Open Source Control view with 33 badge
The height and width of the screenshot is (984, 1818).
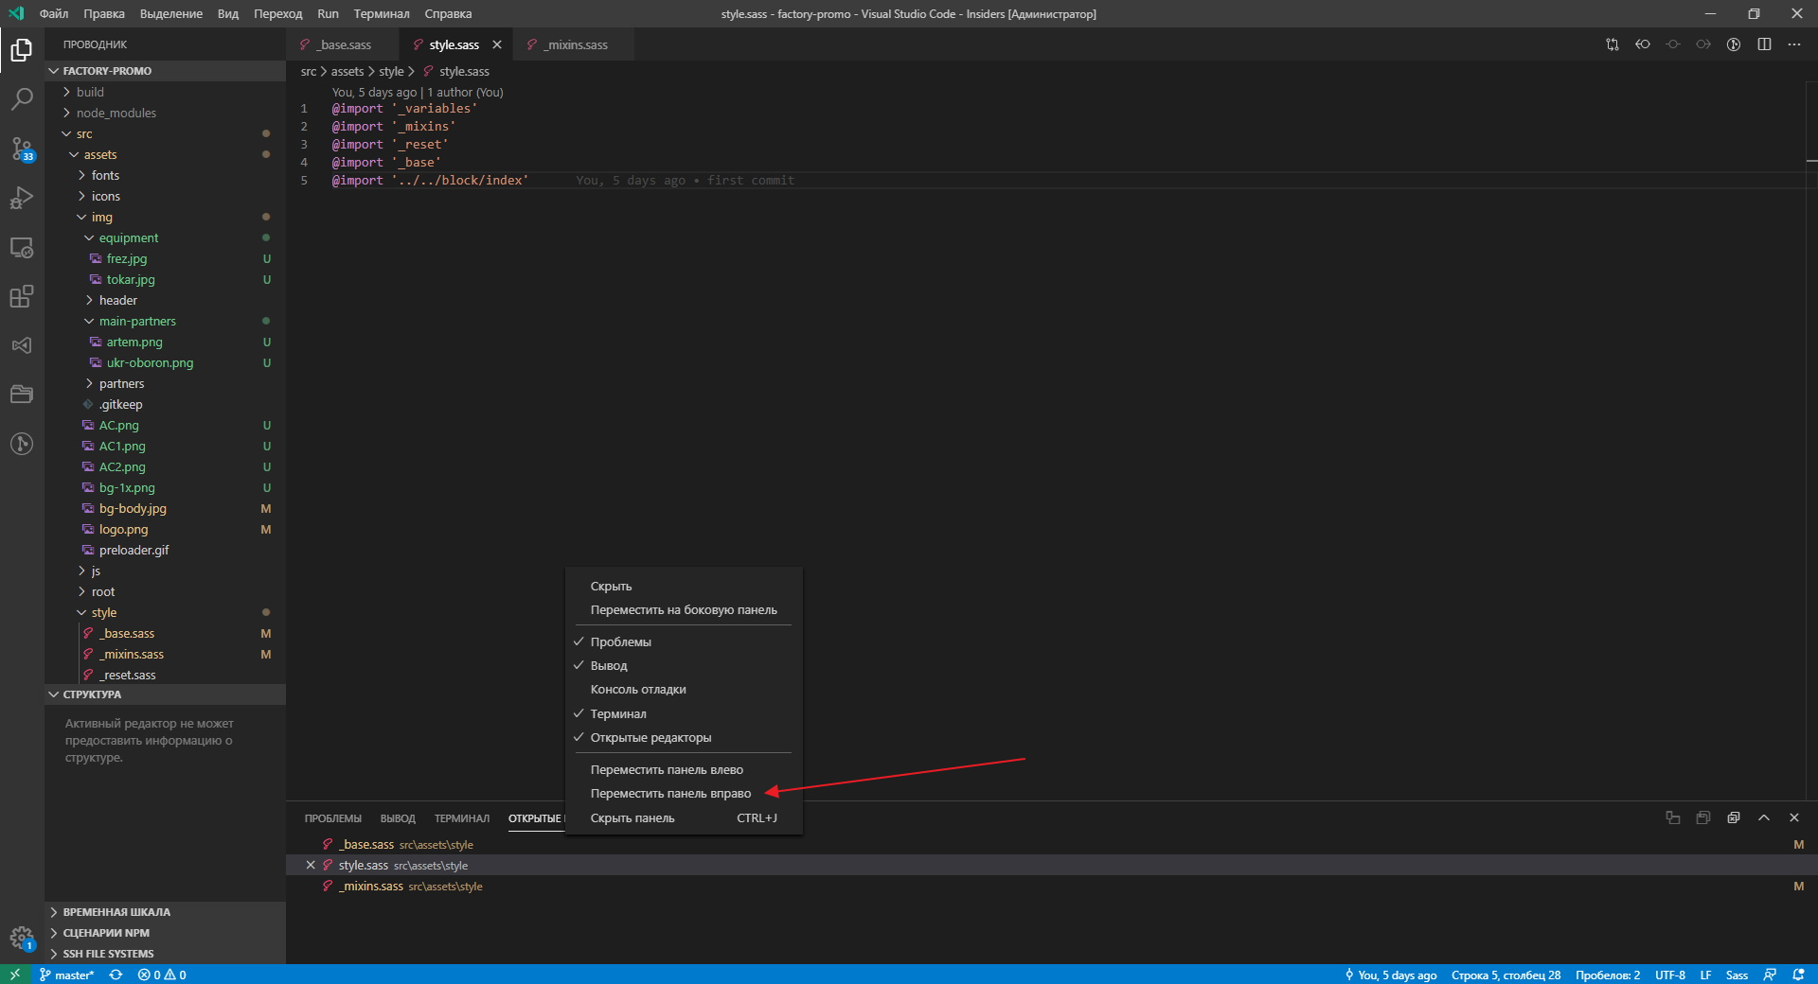click(x=22, y=149)
